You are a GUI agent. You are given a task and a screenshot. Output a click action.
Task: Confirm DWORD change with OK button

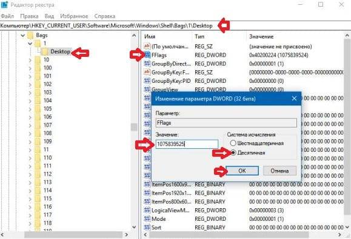(x=242, y=171)
